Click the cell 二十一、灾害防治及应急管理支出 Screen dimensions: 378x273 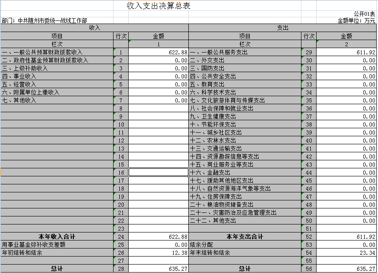coord(233,213)
